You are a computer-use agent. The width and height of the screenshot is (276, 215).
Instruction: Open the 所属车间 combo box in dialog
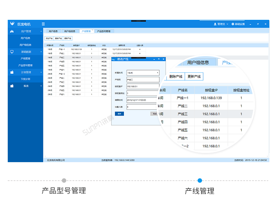pos(143,73)
